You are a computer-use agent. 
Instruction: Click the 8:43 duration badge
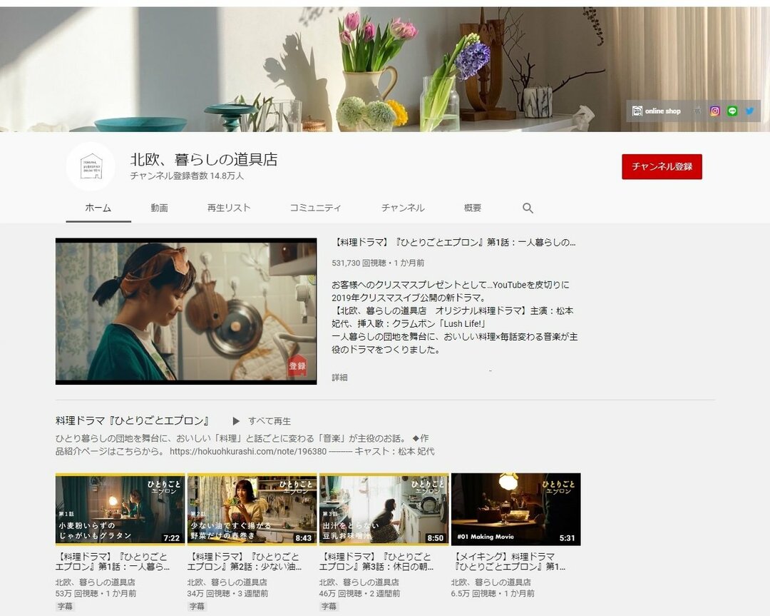304,538
